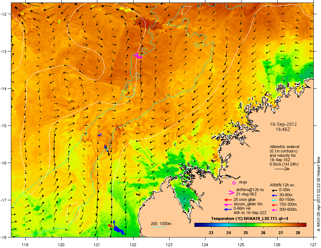321x248 pixels.
Task: Click the cyan 200 1000m isobath legend line
Action: pos(158,227)
